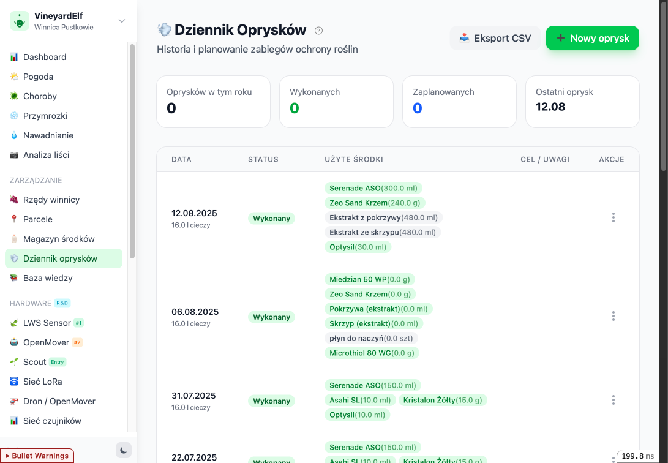This screenshot has height=463, width=668.
Task: Click the Nowy oprysk button
Action: (592, 38)
